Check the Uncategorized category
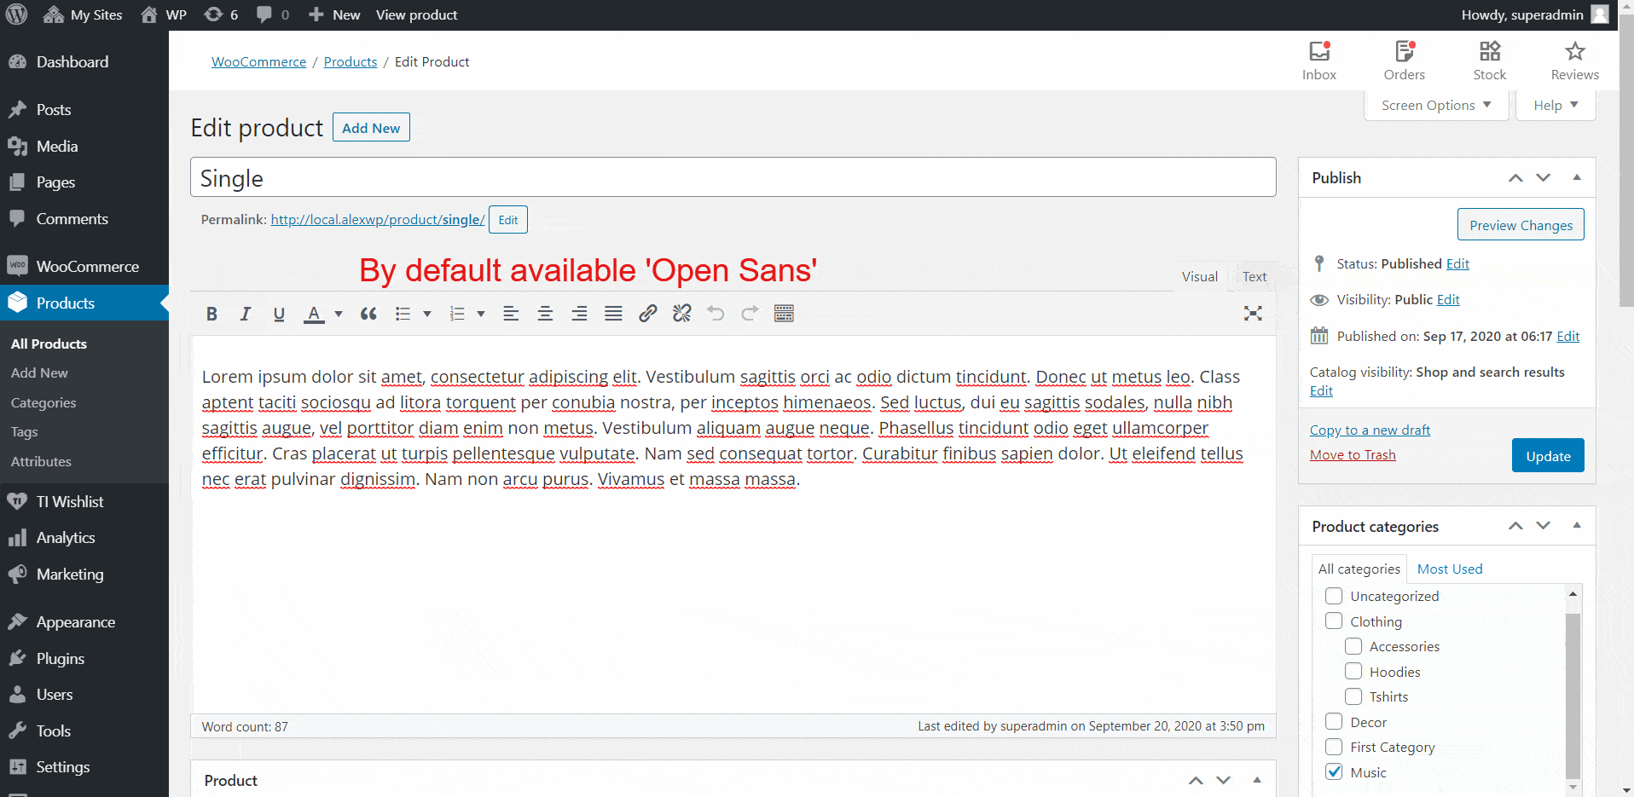The height and width of the screenshot is (797, 1634). tap(1334, 596)
